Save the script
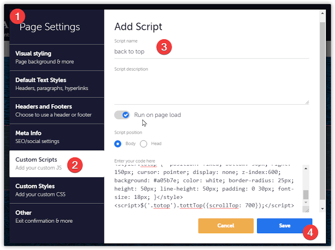Image resolution: width=335 pixels, height=250 pixels. point(284,226)
